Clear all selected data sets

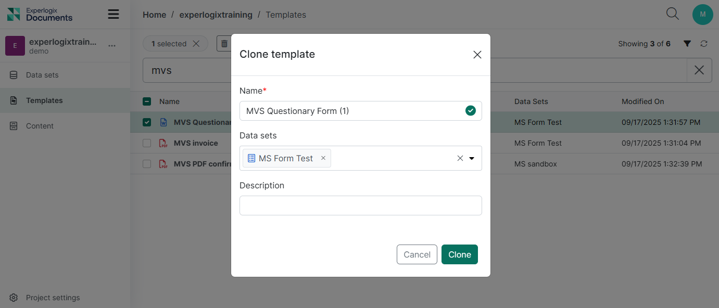[x=460, y=159]
